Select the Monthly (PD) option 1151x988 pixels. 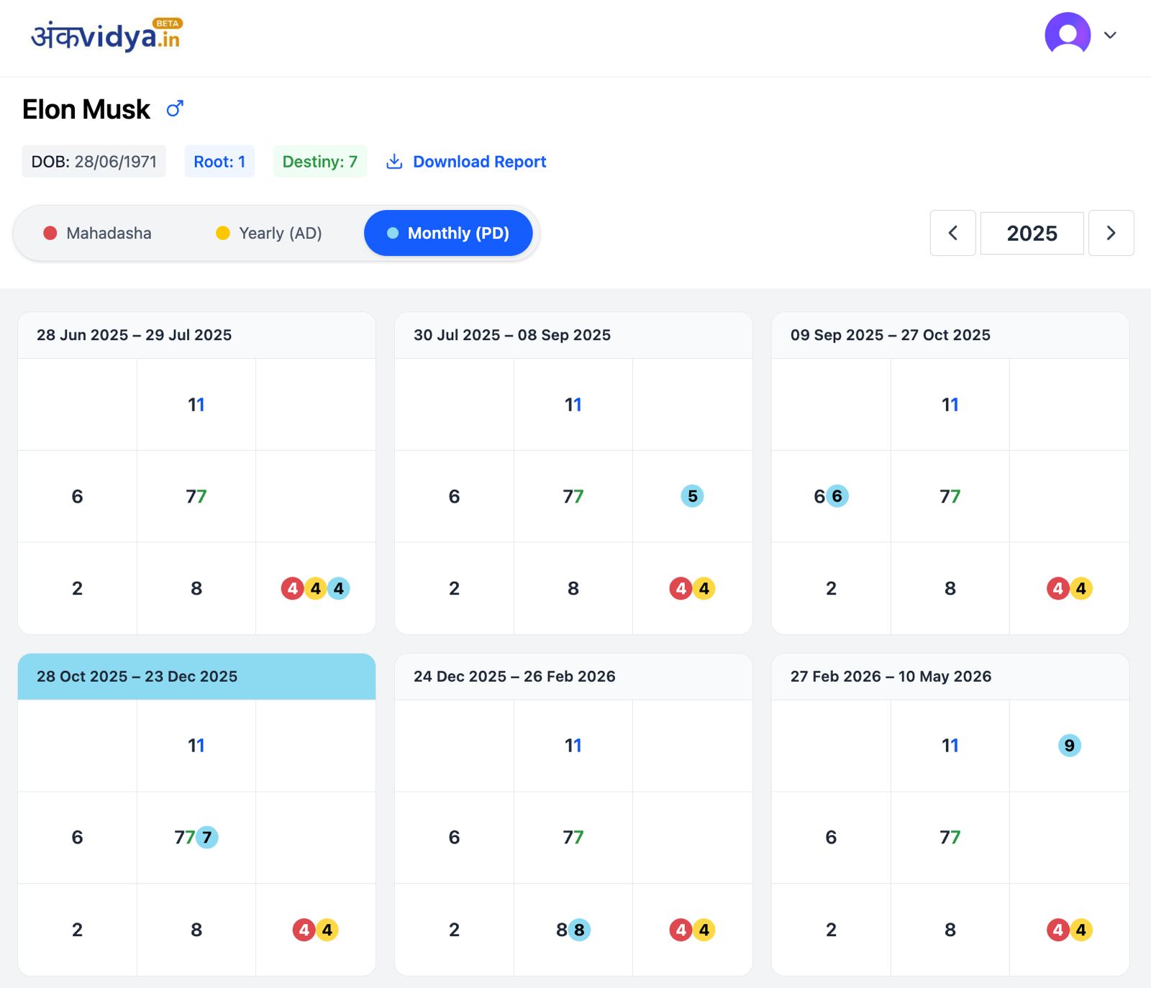coord(448,233)
